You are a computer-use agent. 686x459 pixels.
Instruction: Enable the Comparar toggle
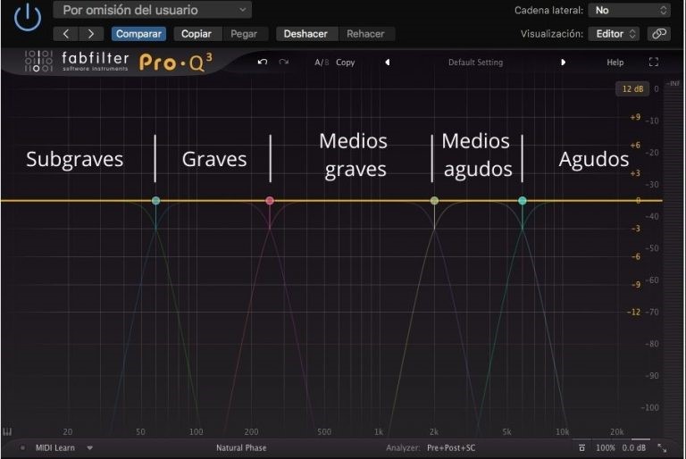[138, 34]
